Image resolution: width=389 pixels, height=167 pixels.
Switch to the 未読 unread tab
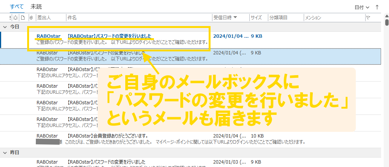coord(36,6)
